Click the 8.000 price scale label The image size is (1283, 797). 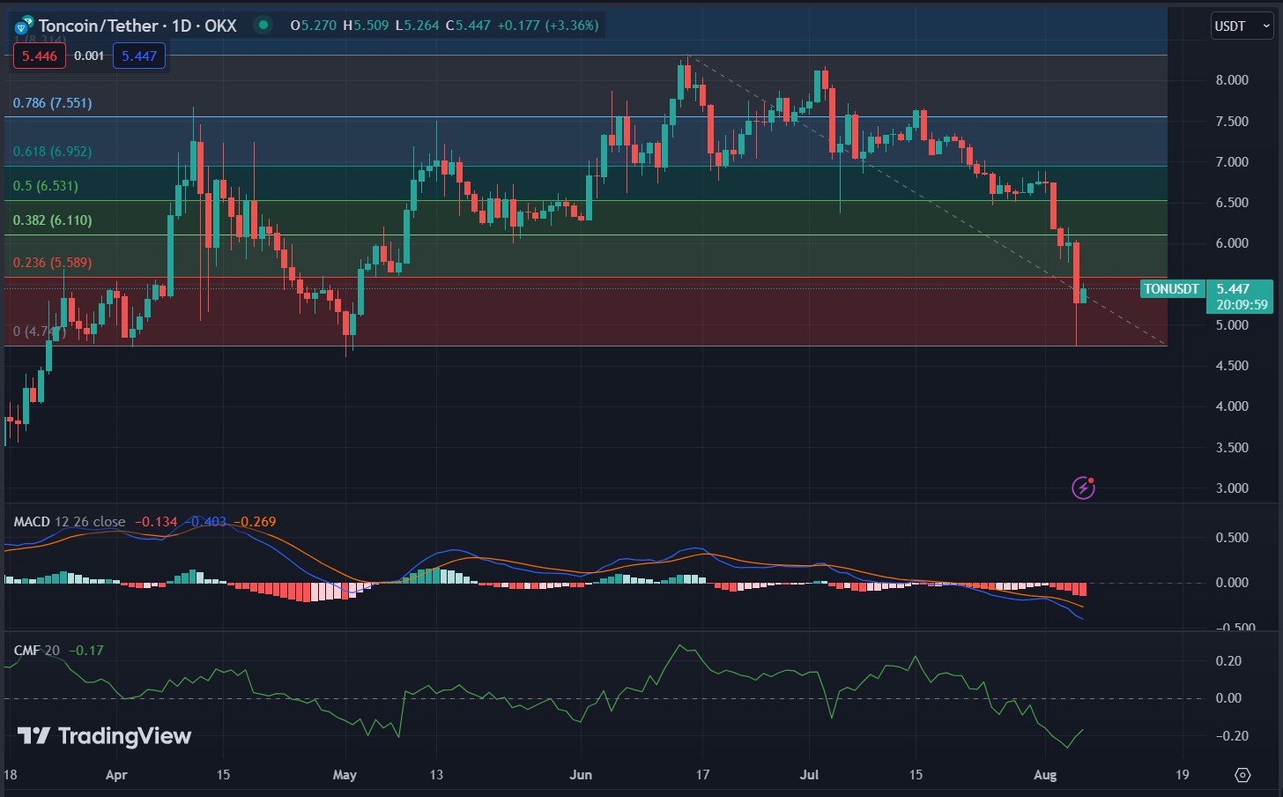(1232, 80)
